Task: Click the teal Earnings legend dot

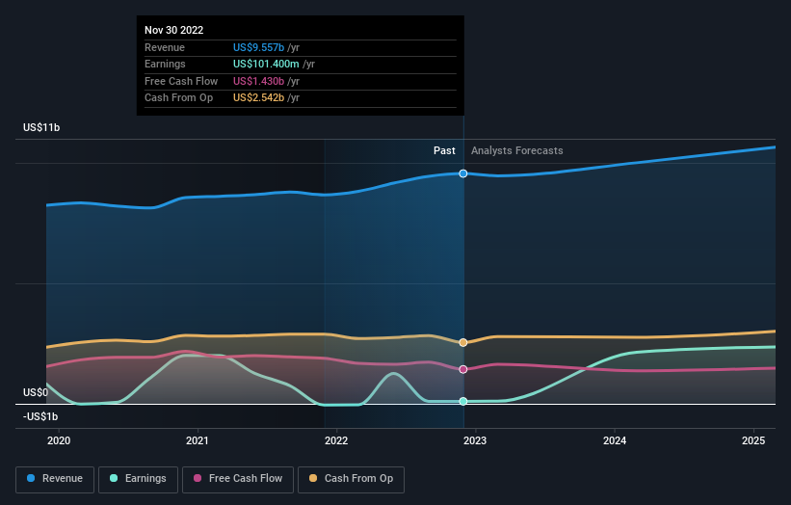Action: 114,478
